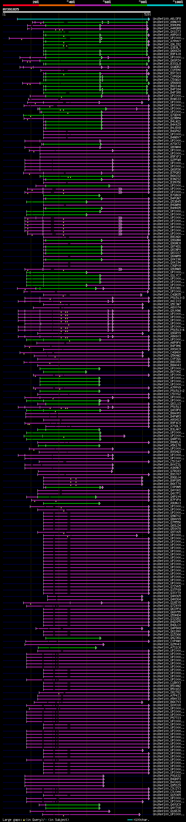Click the cyan ~100% identity legend segment
Image resolution: width=186 pixels, height=822 pixels.
pos(165,5)
